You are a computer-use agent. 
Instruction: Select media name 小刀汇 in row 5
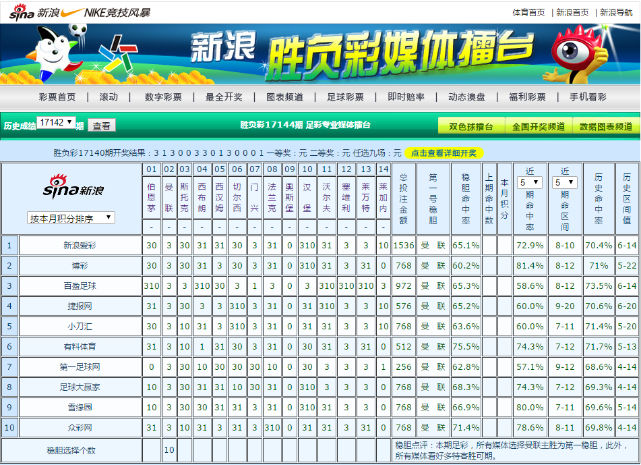pos(80,326)
